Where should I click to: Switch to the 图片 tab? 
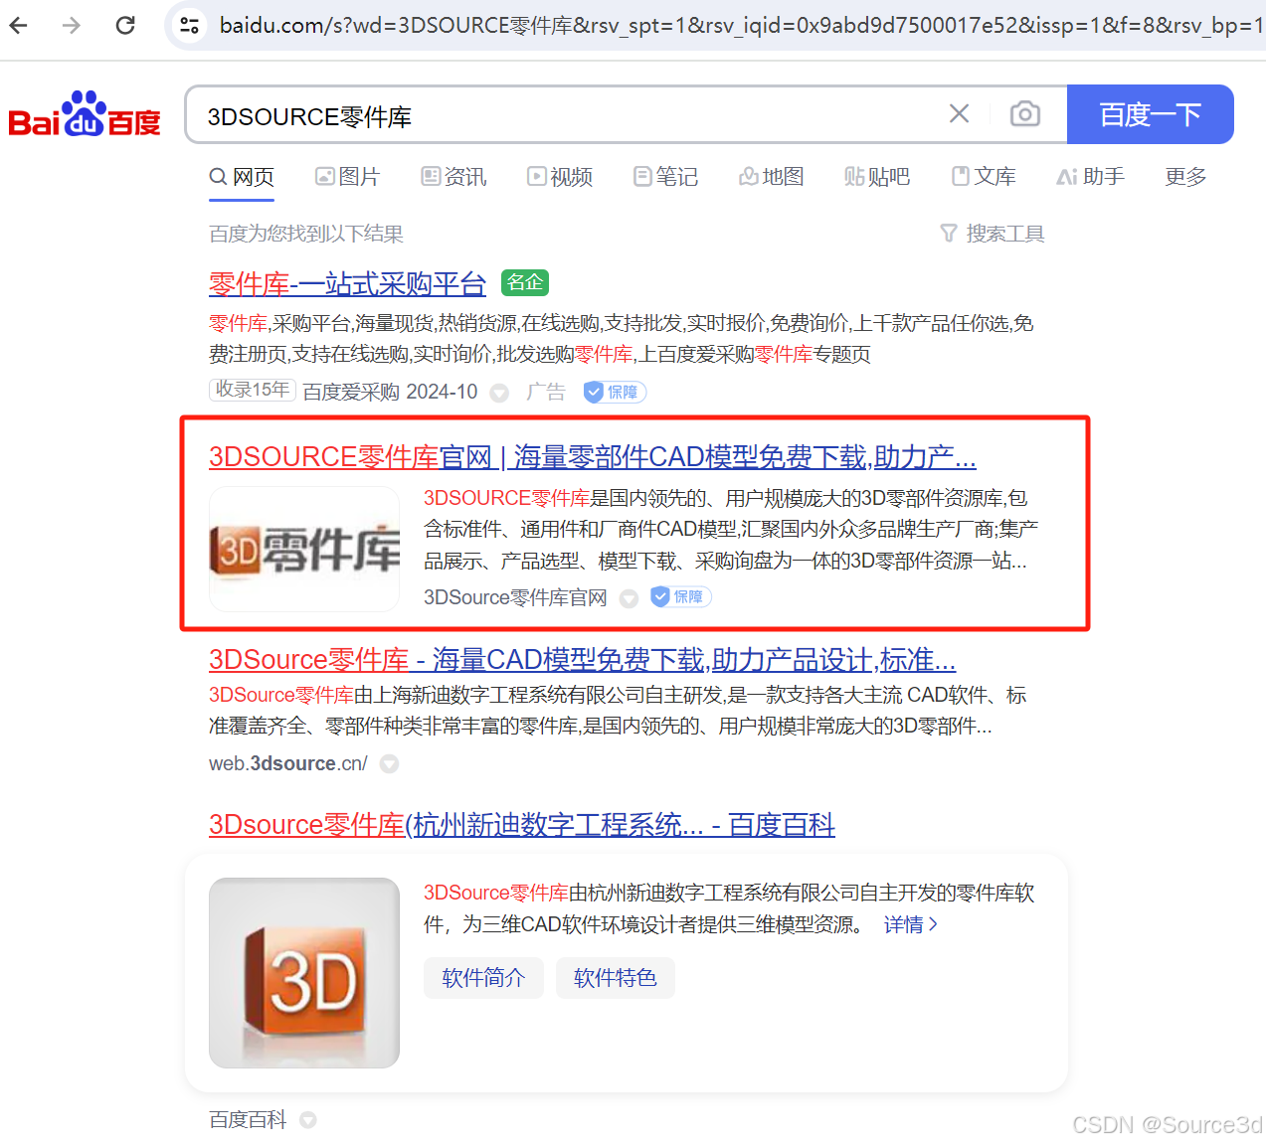tap(348, 177)
